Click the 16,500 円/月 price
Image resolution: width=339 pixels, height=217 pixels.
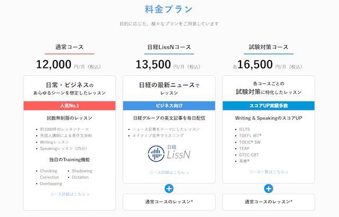267,65
